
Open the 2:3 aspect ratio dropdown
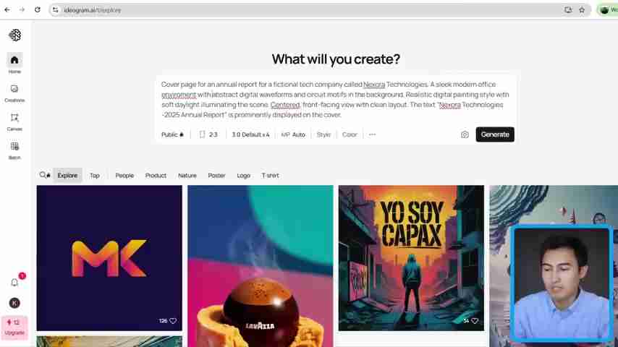208,134
